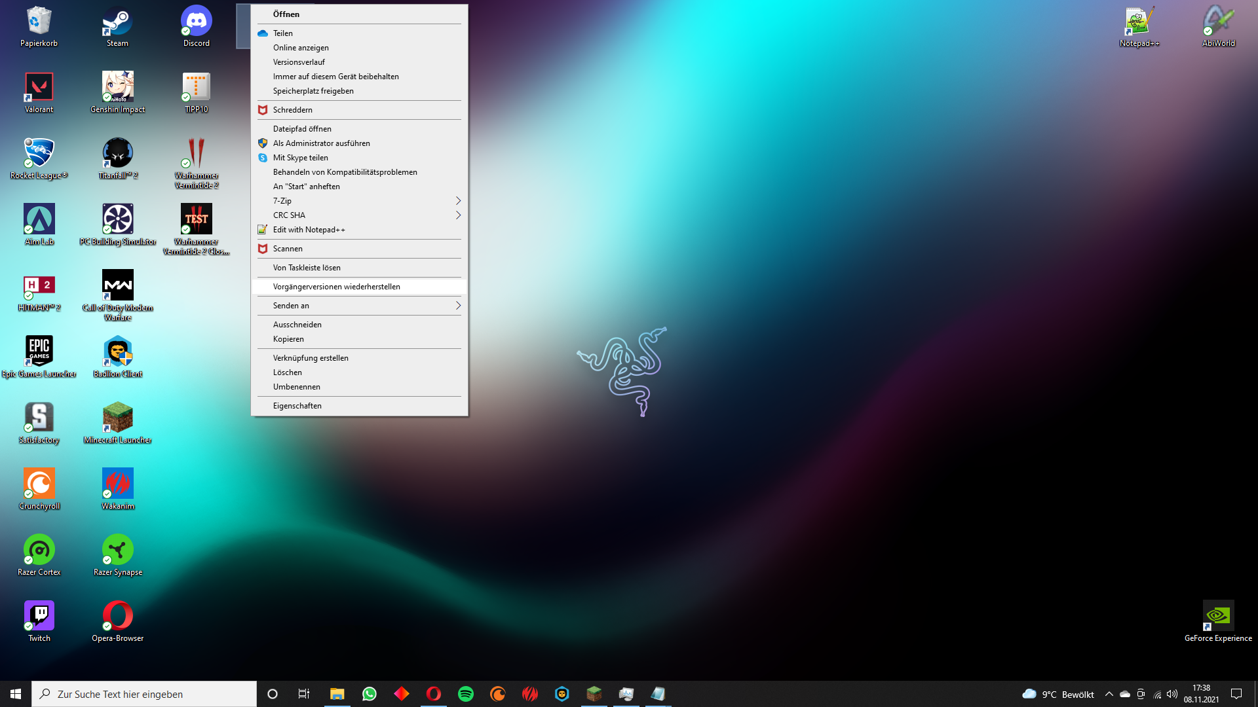Screen dimensions: 1258x707
Task: Click the volume speaker icon to adjust sound
Action: pos(1172,693)
